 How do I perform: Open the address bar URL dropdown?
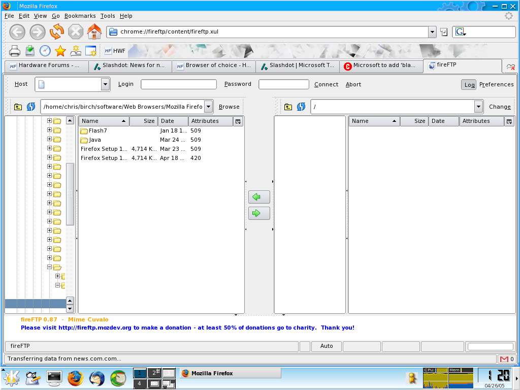[x=432, y=32]
